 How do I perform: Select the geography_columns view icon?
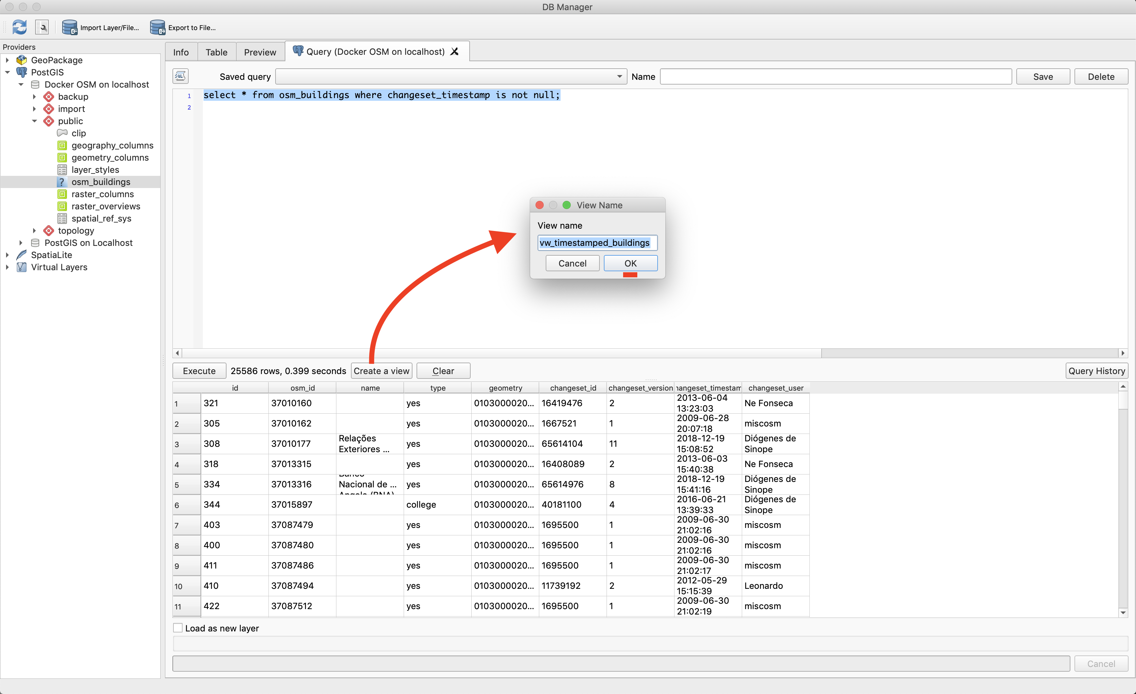coord(62,145)
